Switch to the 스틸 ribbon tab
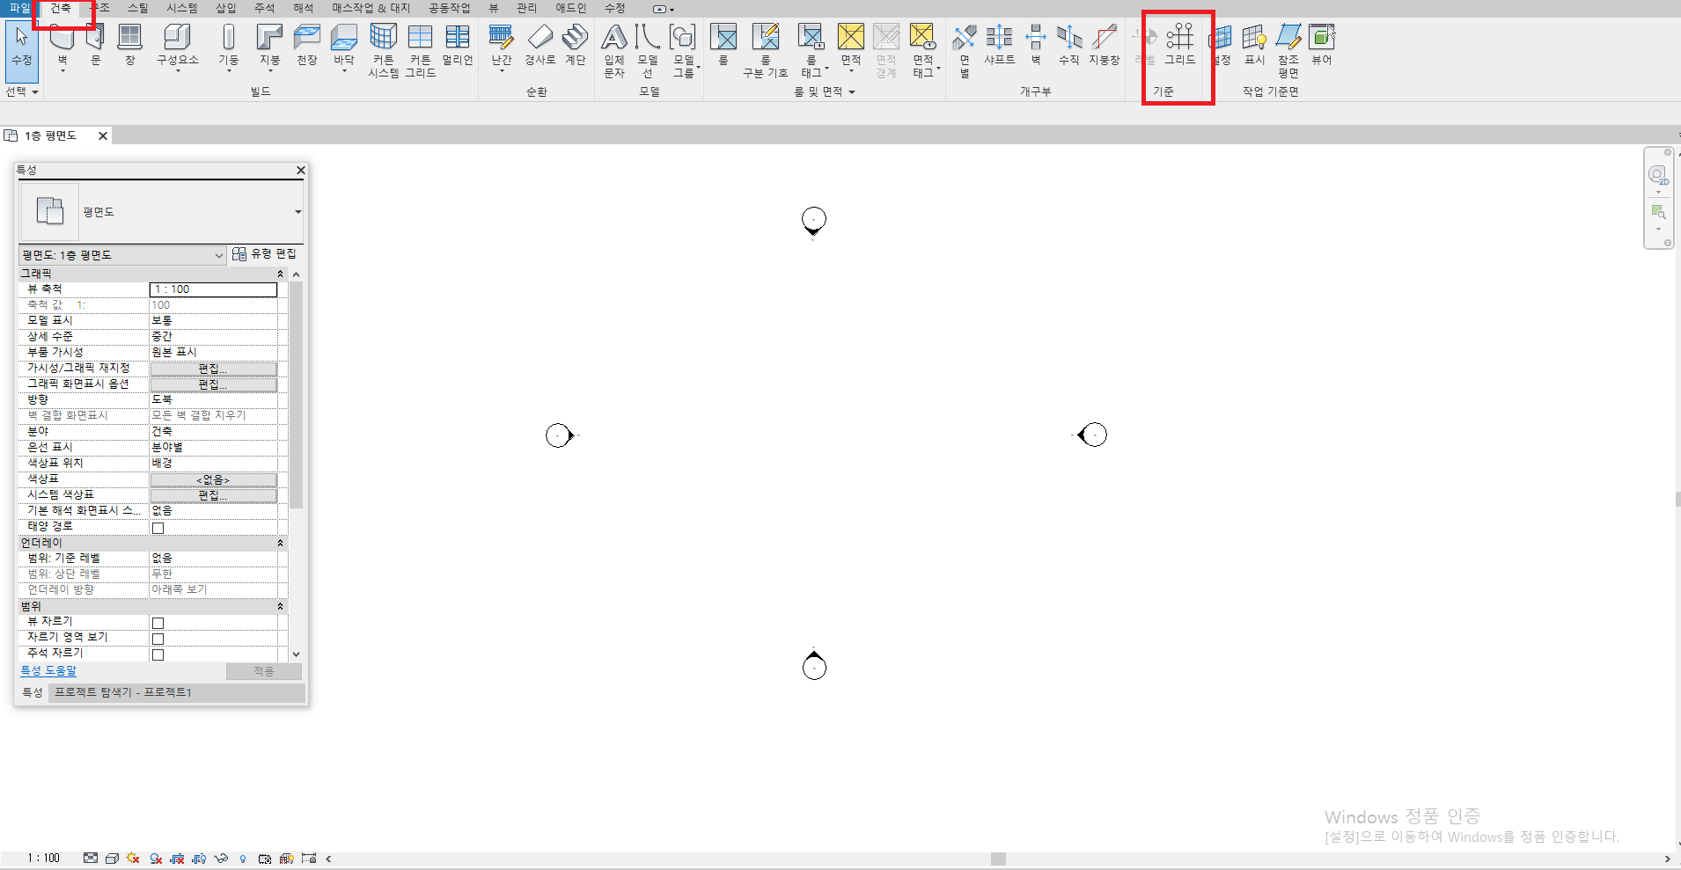The image size is (1681, 870). (x=138, y=8)
